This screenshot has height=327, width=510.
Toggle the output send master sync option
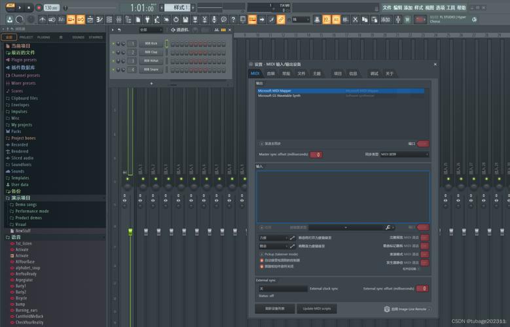click(262, 143)
